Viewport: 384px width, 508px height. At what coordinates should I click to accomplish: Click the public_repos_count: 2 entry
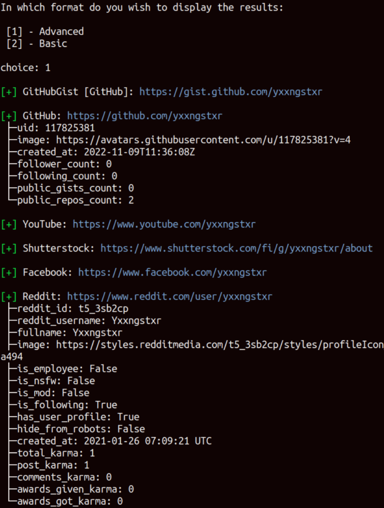pyautogui.click(x=75, y=200)
